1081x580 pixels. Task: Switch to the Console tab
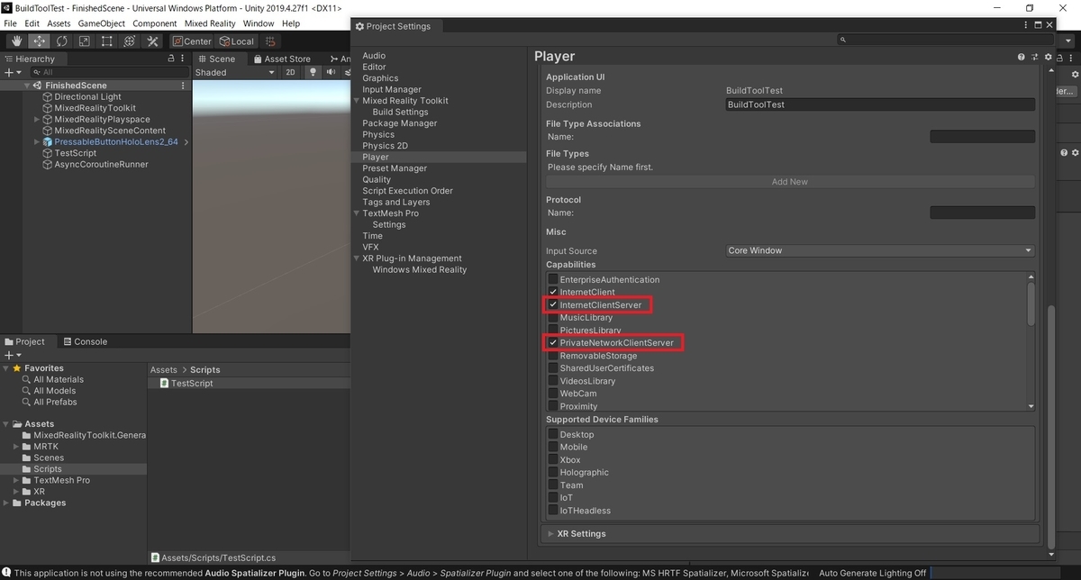84,341
